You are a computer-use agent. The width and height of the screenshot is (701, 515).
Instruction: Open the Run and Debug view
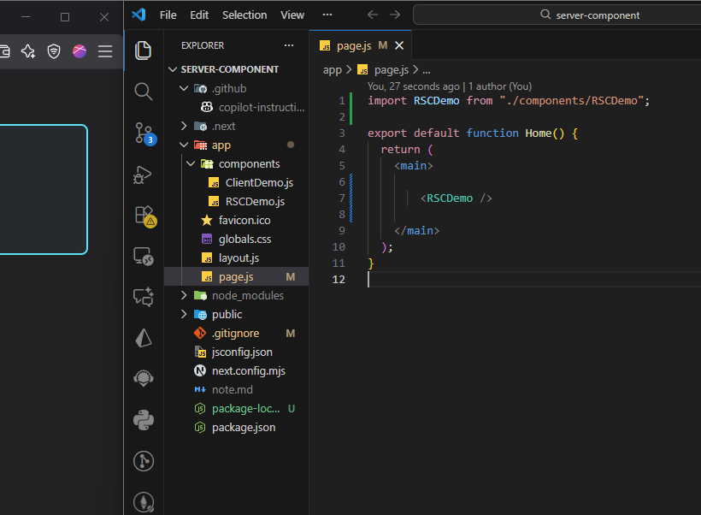point(144,175)
